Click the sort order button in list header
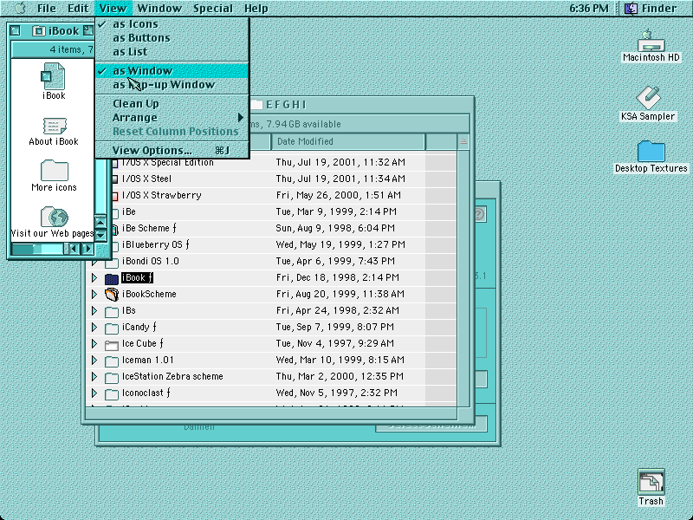 [463, 141]
